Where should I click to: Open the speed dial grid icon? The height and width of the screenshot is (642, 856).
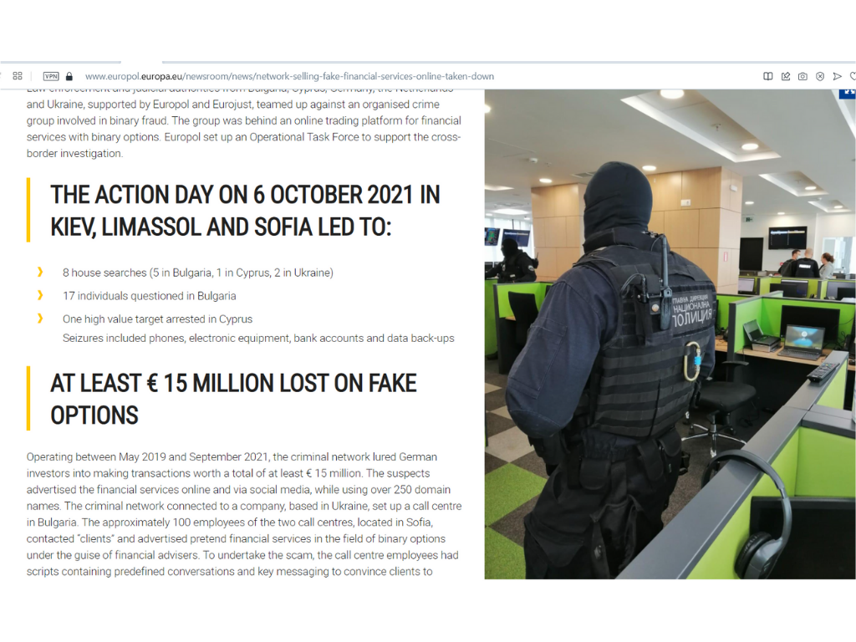(x=18, y=76)
